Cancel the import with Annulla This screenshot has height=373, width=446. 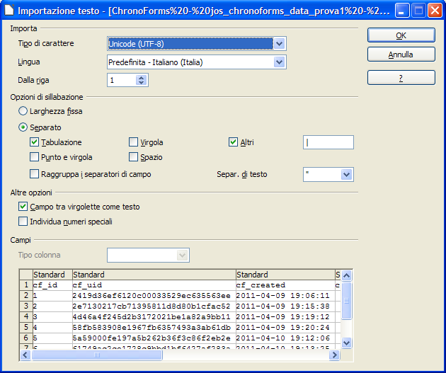tap(401, 54)
